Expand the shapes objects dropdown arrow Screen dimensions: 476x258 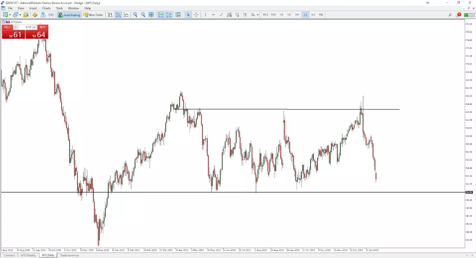[257, 15]
